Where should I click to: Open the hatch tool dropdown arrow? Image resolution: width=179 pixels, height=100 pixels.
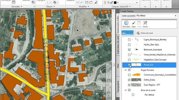[x=58, y=2]
